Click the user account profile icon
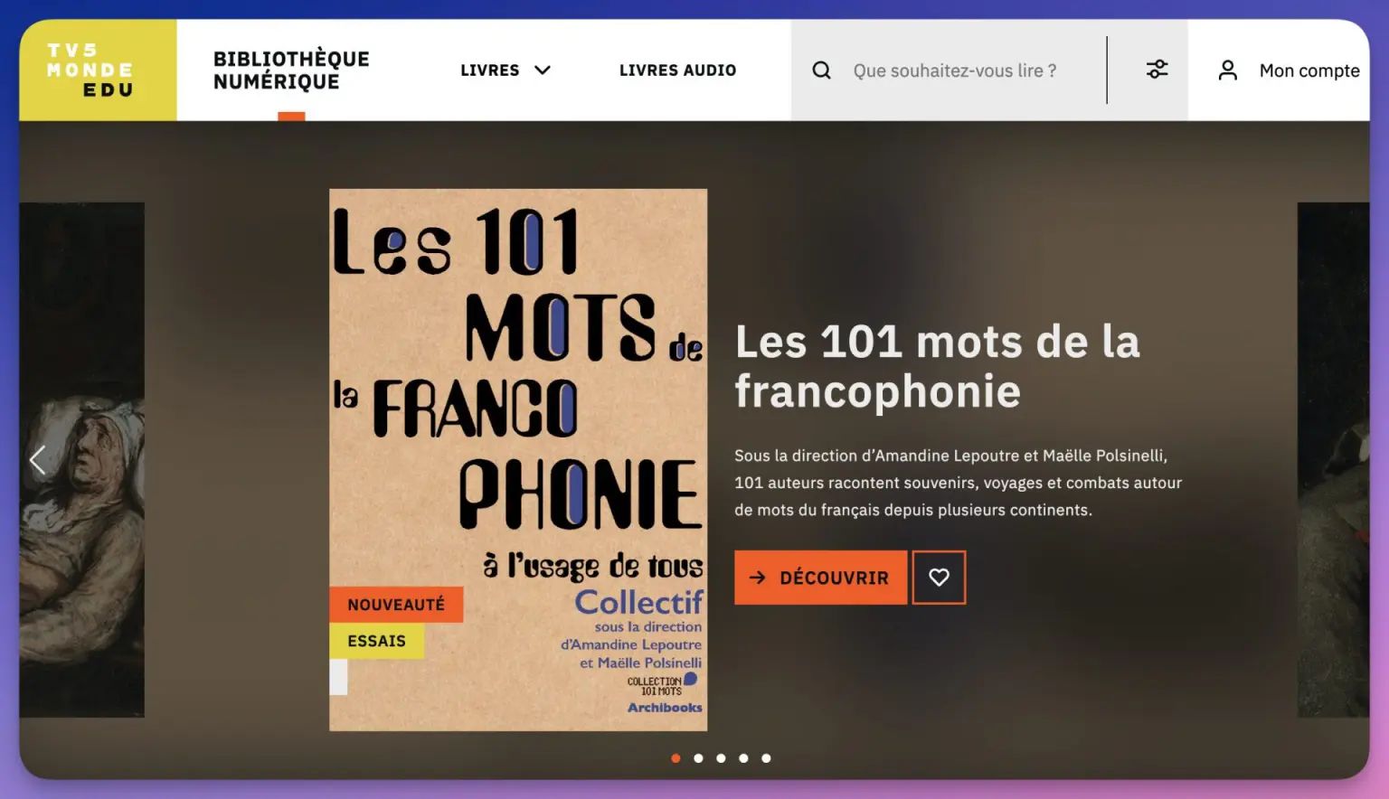 pos(1227,70)
